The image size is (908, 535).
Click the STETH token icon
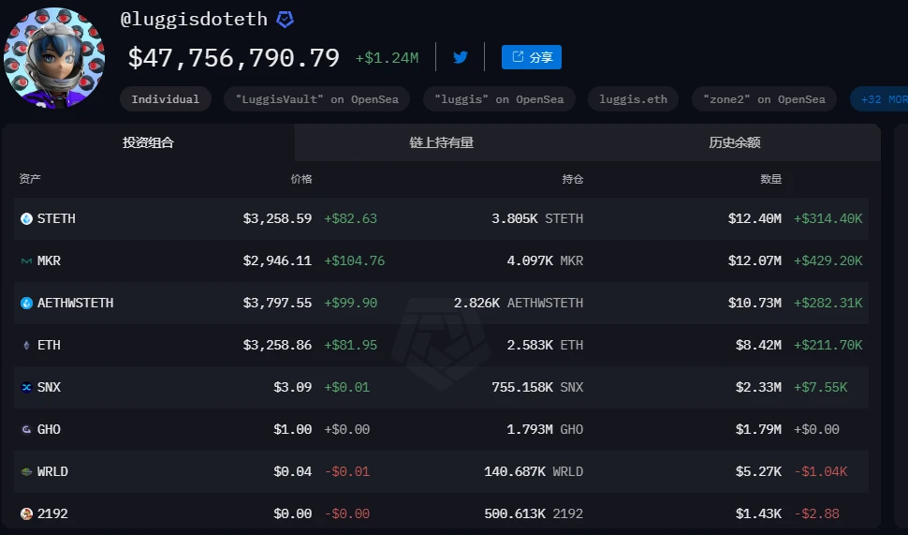click(26, 218)
